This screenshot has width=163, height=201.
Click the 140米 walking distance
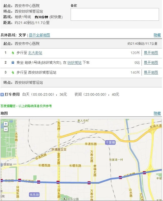click(x=135, y=72)
